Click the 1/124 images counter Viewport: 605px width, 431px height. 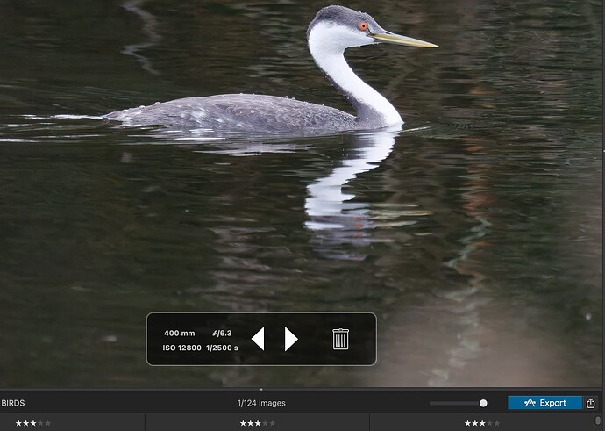click(x=261, y=403)
